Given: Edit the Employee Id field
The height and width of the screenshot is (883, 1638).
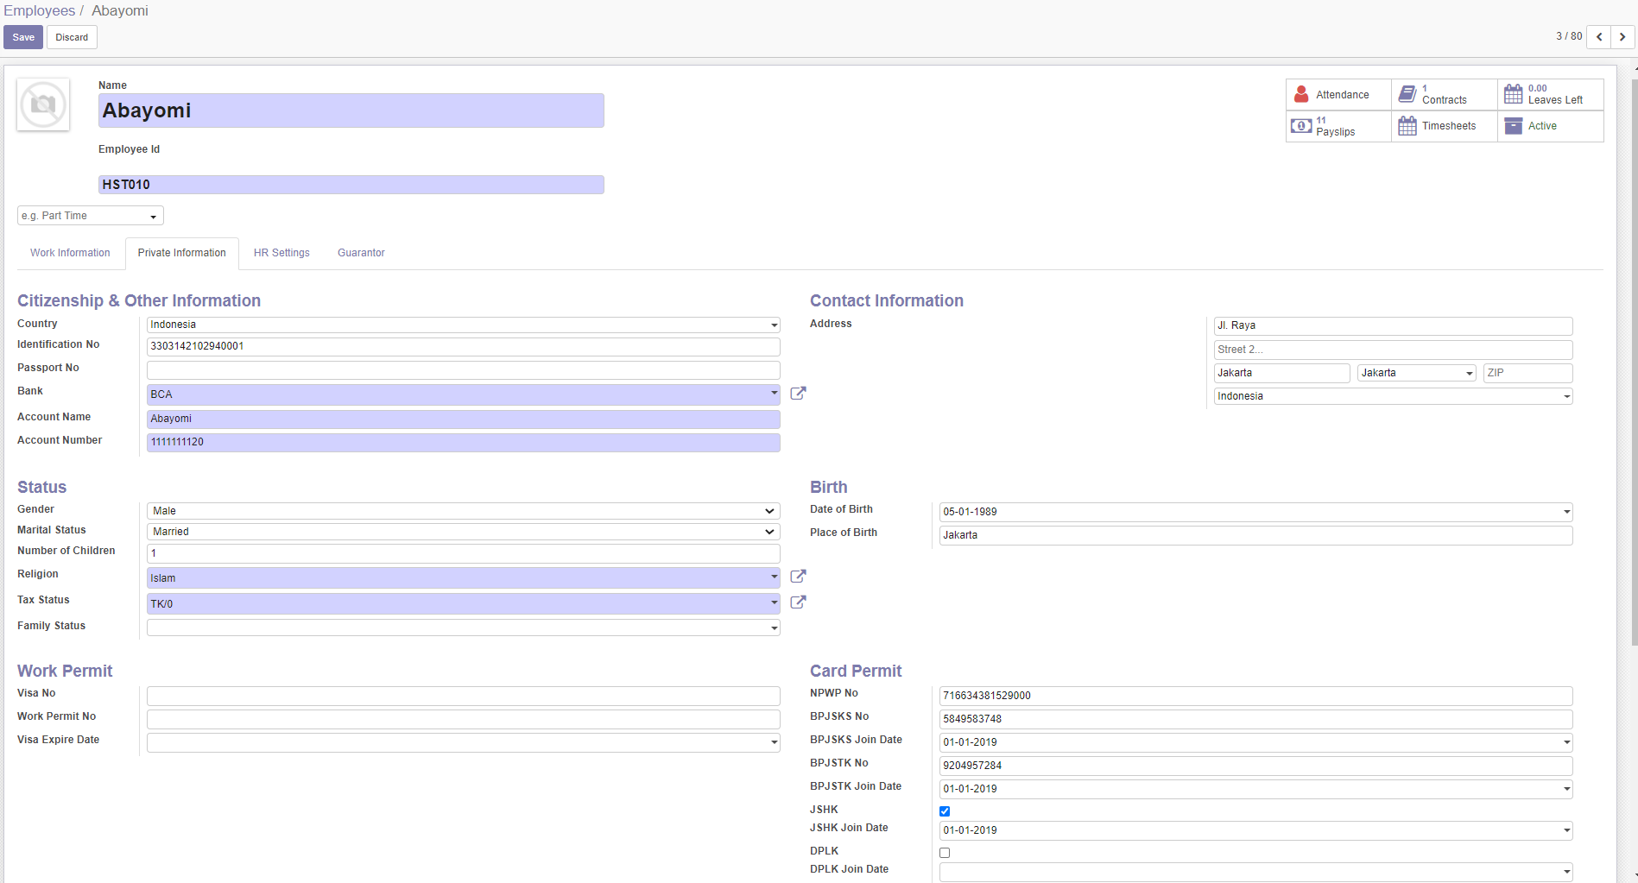Looking at the screenshot, I should 351,185.
